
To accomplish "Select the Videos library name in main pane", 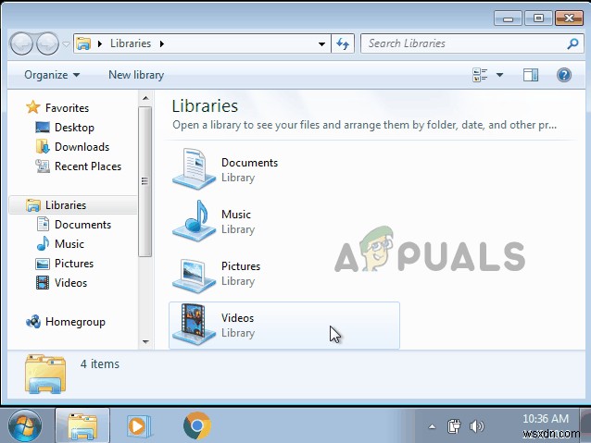I will pos(237,318).
